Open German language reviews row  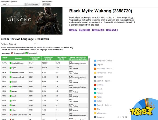click(45, 91)
